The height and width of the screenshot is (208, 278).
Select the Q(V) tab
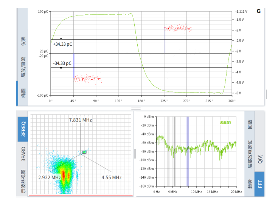[x=260, y=159]
